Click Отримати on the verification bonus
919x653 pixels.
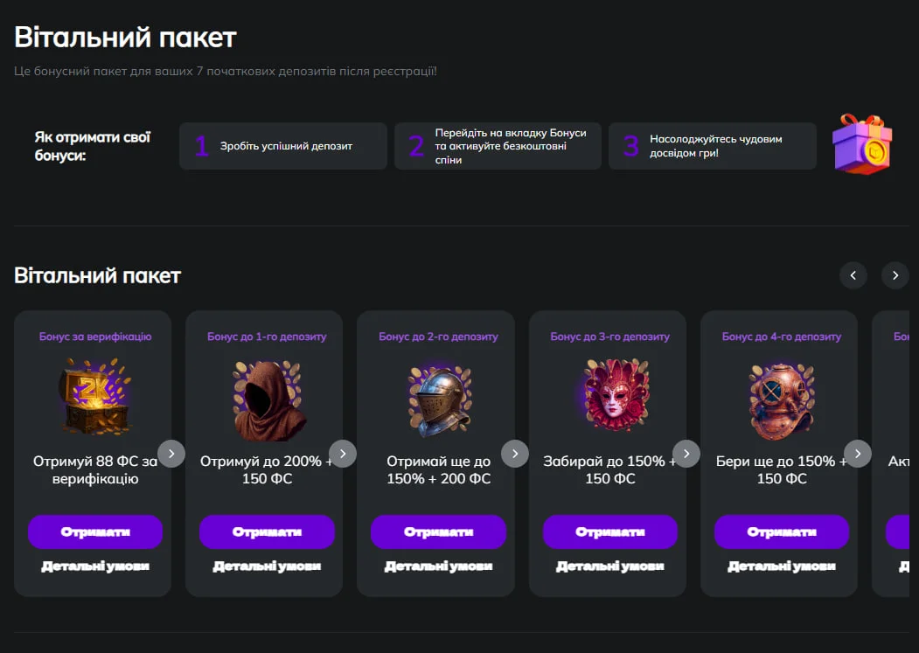click(93, 531)
